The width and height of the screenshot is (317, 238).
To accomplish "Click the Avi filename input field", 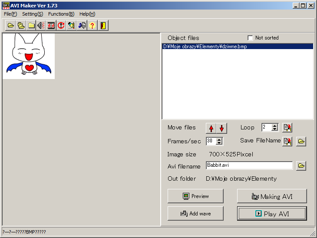I will tap(249, 165).
